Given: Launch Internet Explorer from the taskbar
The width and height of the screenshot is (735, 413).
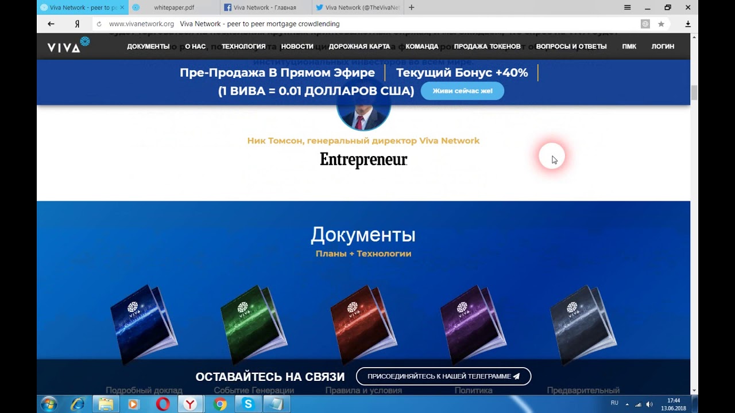Looking at the screenshot, I should pyautogui.click(x=77, y=404).
